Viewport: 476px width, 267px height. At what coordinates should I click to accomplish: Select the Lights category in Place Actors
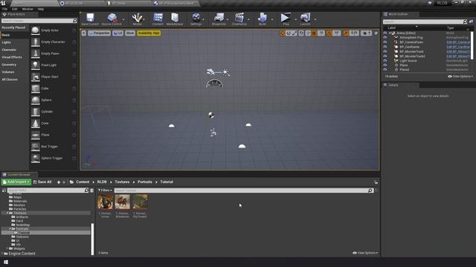tap(6, 42)
